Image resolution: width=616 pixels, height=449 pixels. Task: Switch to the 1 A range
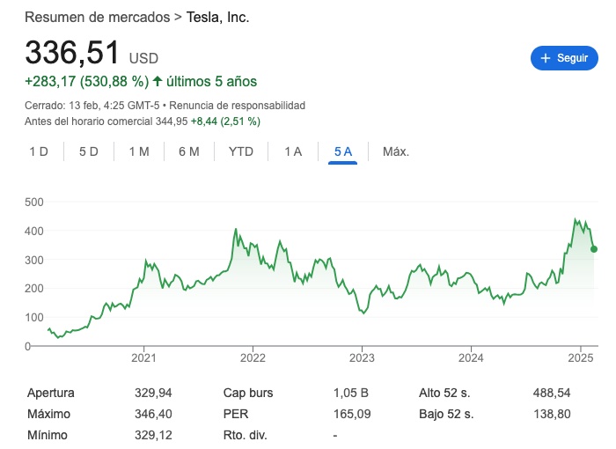(293, 151)
